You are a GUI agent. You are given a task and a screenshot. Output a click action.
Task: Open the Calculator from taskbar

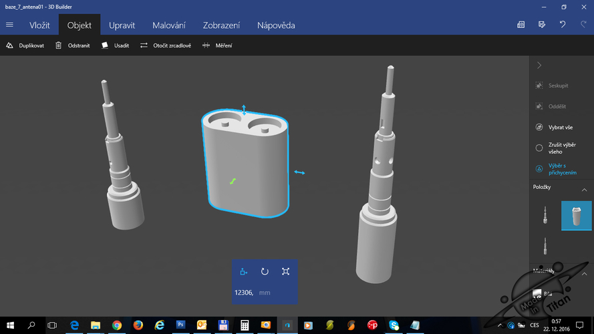245,325
